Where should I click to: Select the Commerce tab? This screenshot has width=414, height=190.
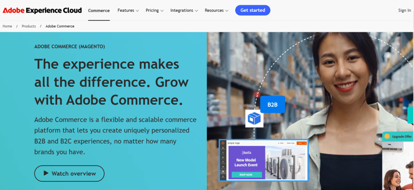coord(99,11)
